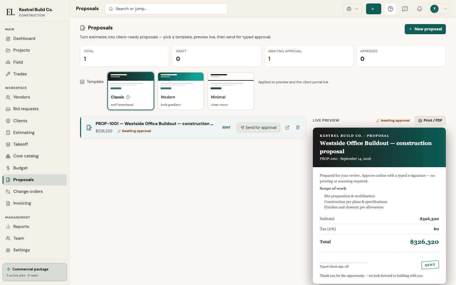The height and width of the screenshot is (285, 456).
Task: Open the notifications bell
Action: point(420,9)
